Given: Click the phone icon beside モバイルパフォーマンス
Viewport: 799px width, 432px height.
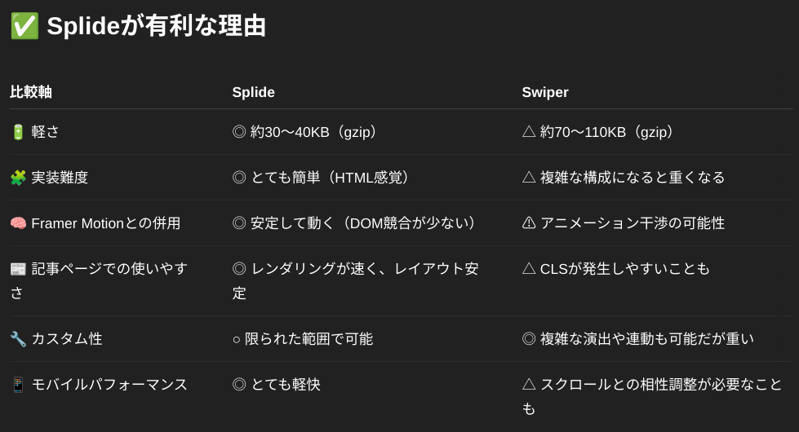Looking at the screenshot, I should [x=18, y=385].
